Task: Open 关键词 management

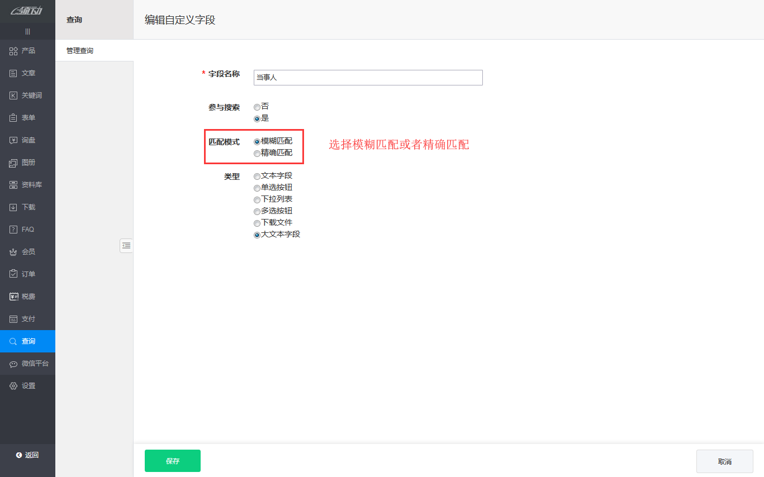Action: 27,95
